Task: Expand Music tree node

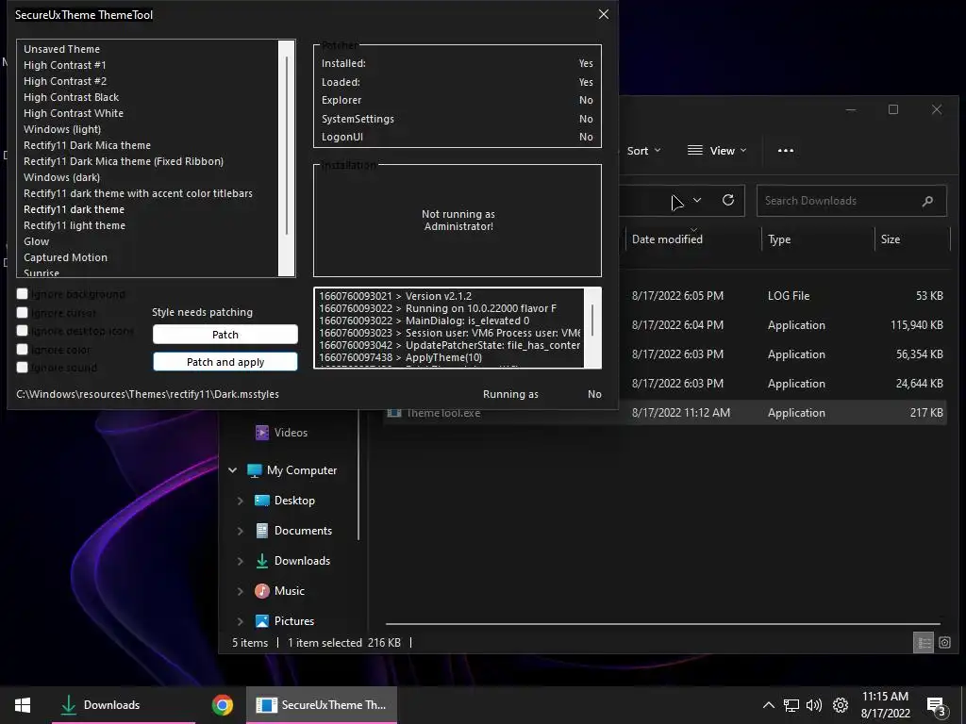Action: 241,592
